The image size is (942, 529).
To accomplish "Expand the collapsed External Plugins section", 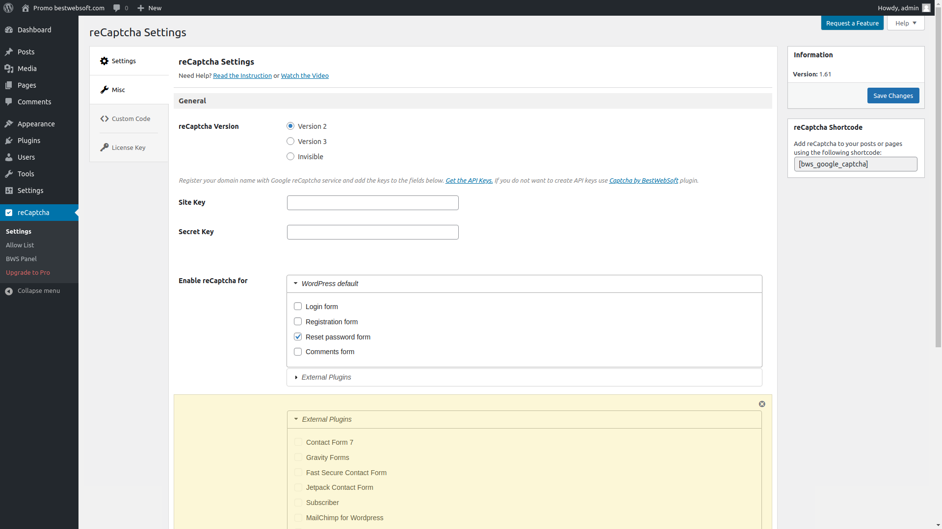I will (296, 377).
